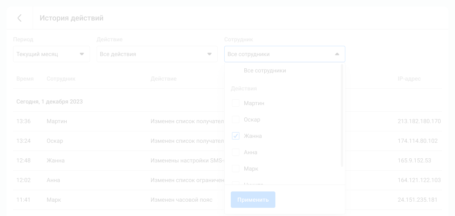
Task: Click the Применить button
Action: coord(253,200)
